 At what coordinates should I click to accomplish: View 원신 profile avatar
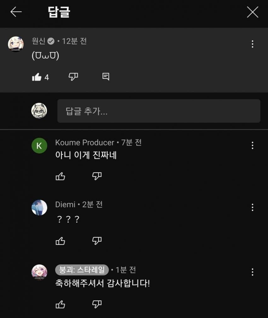(x=15, y=44)
